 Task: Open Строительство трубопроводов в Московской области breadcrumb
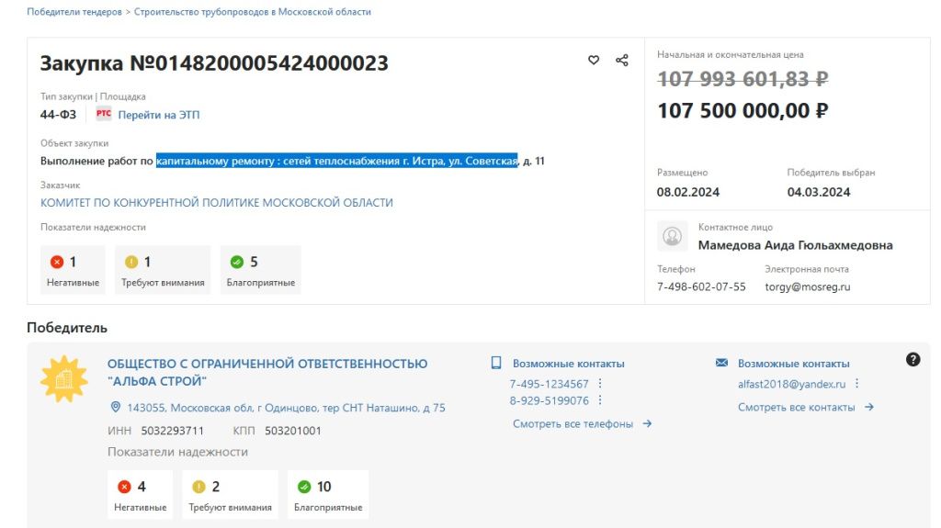click(253, 12)
